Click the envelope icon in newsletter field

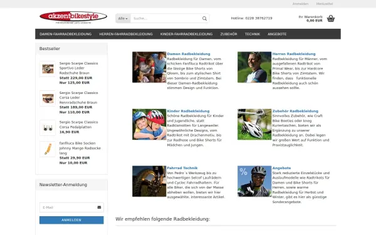(x=99, y=207)
